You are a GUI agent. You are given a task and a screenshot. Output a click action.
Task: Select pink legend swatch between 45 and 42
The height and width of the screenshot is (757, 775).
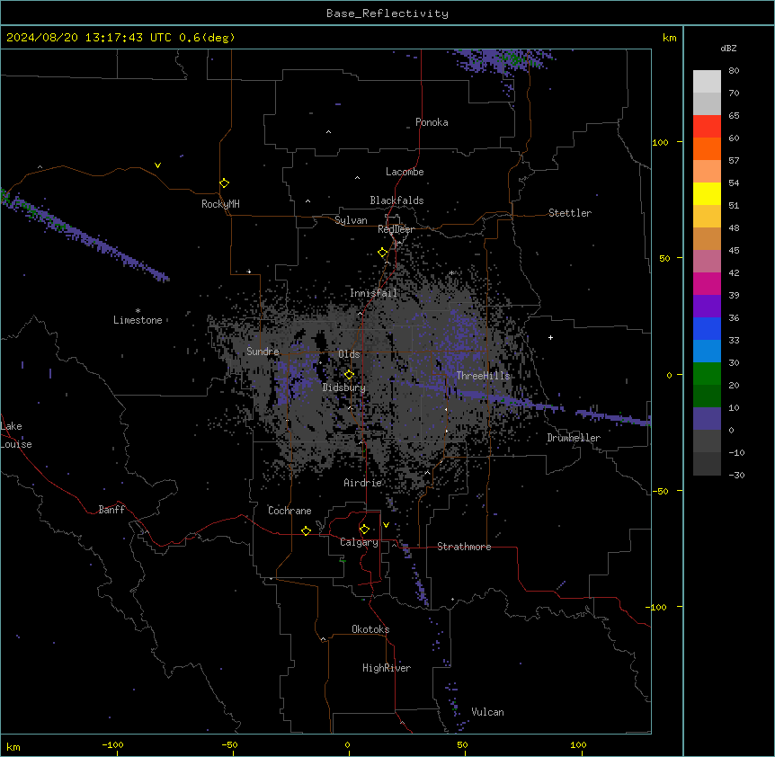click(707, 262)
